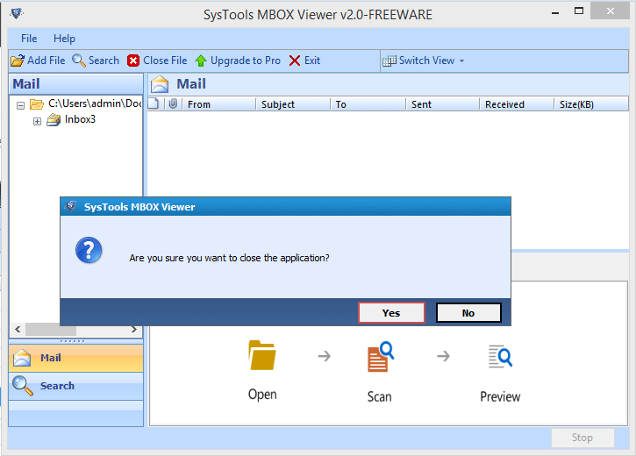636x456 pixels.
Task: Sort by the Size(KB) column header
Action: coord(591,104)
